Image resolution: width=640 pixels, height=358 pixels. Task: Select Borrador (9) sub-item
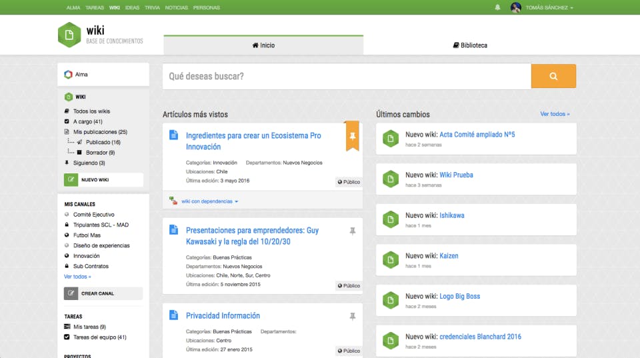[x=100, y=153]
